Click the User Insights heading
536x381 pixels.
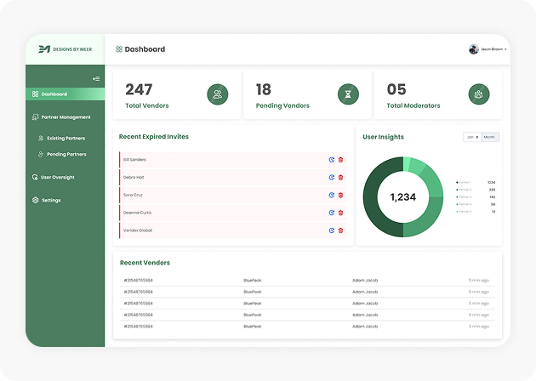pyautogui.click(x=383, y=137)
